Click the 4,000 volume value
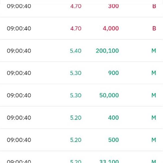Screen dimensions: 163x163 pyautogui.click(x=111, y=29)
